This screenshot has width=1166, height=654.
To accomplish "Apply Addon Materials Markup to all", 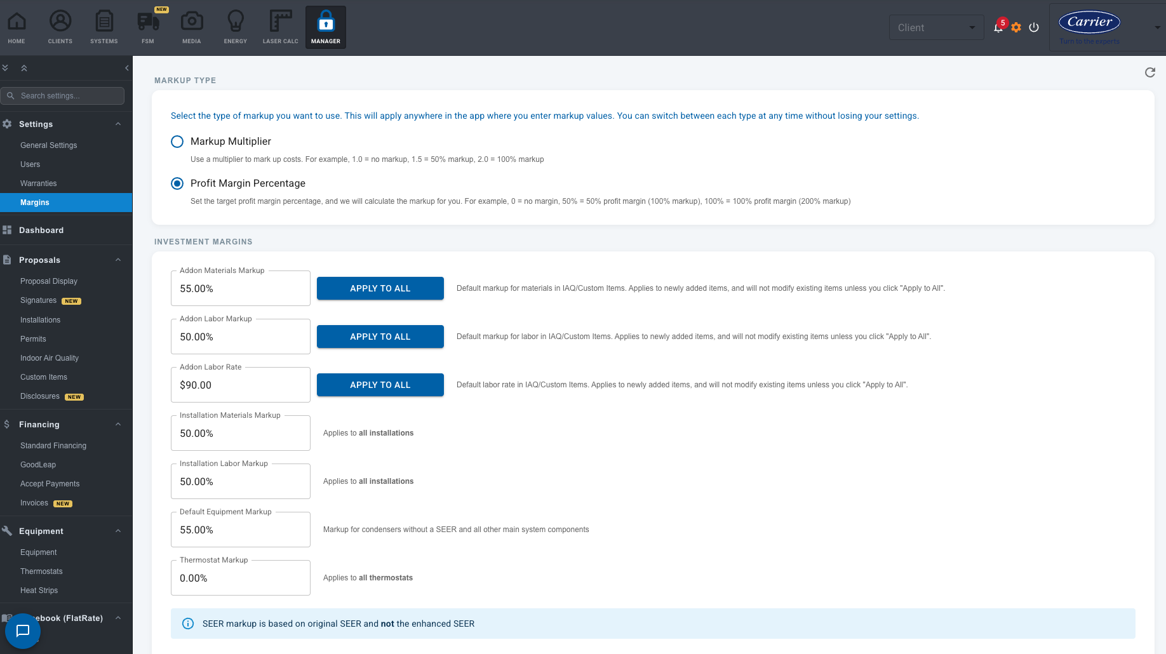I will [380, 288].
